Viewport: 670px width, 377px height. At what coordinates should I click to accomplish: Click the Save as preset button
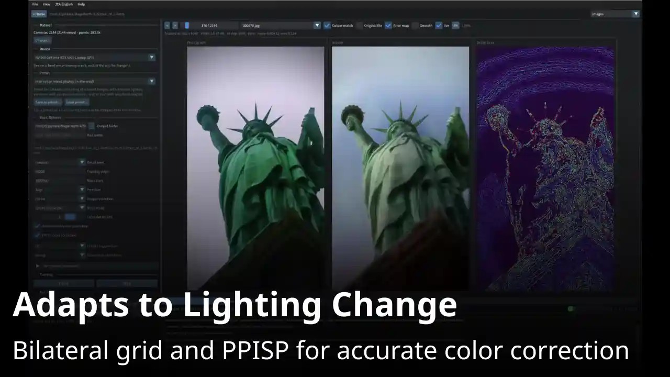click(48, 102)
